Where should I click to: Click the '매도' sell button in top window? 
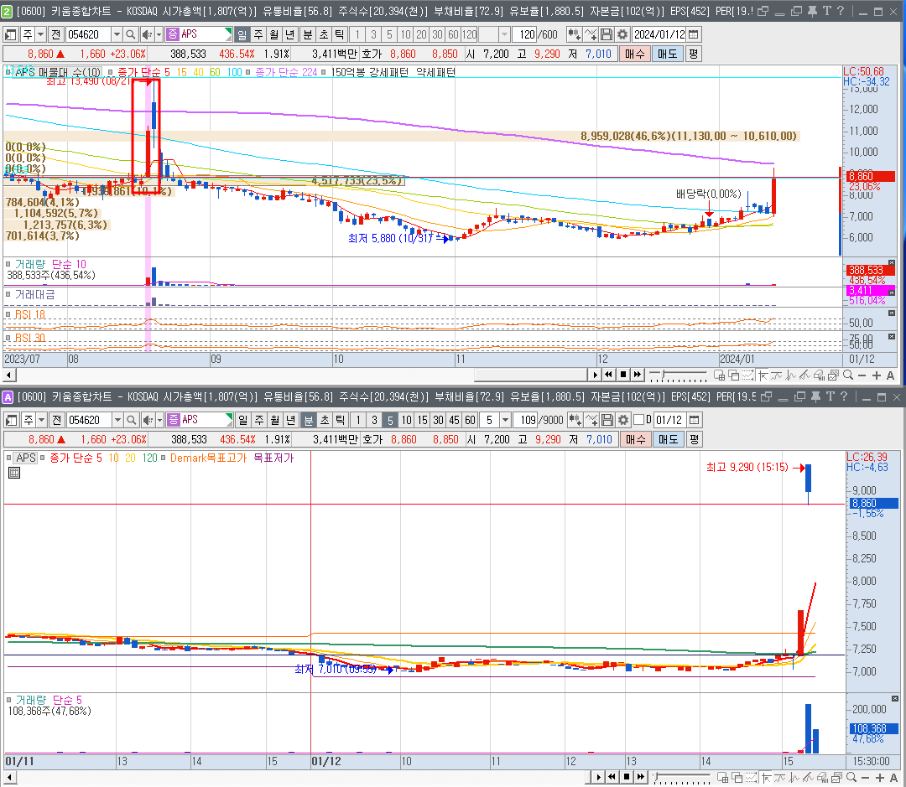pos(668,54)
